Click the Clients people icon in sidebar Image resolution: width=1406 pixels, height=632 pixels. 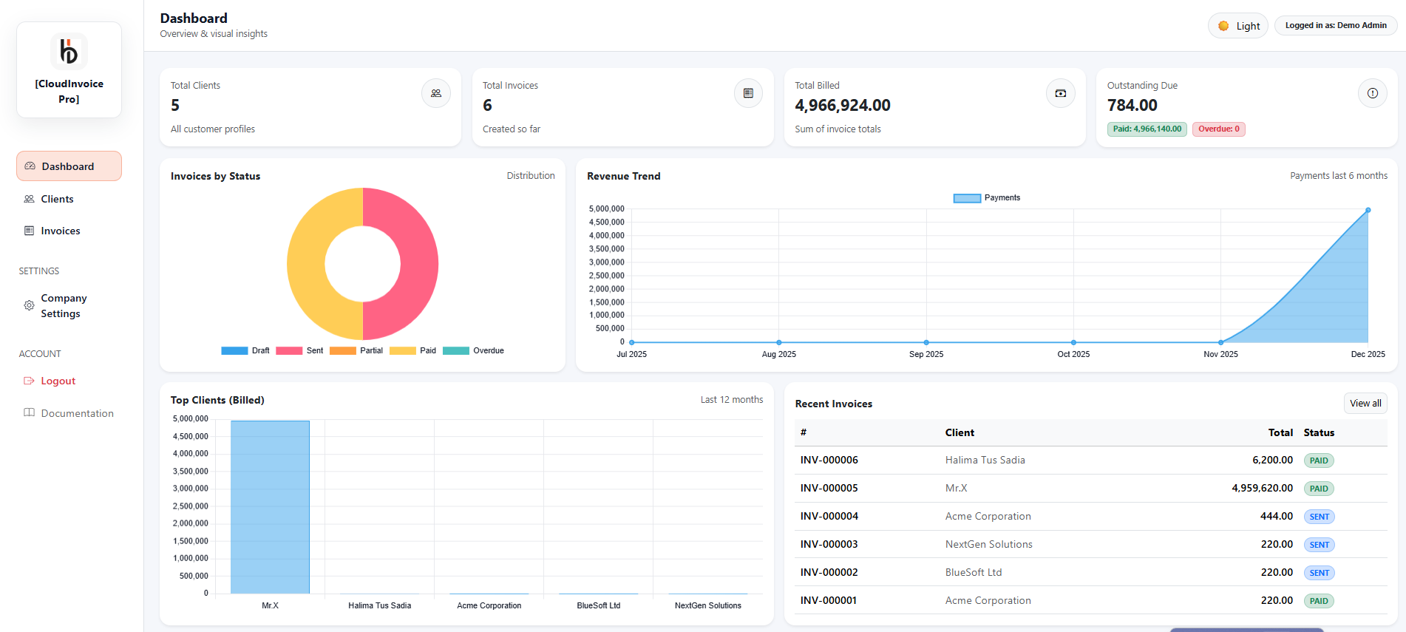(30, 199)
